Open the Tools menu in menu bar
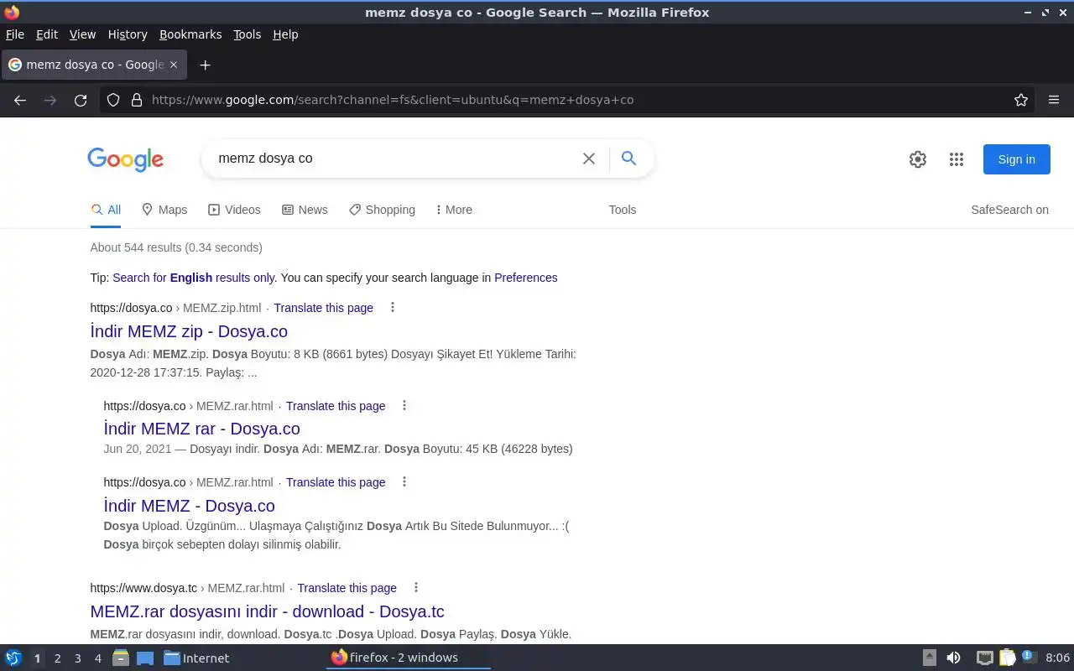 (248, 34)
